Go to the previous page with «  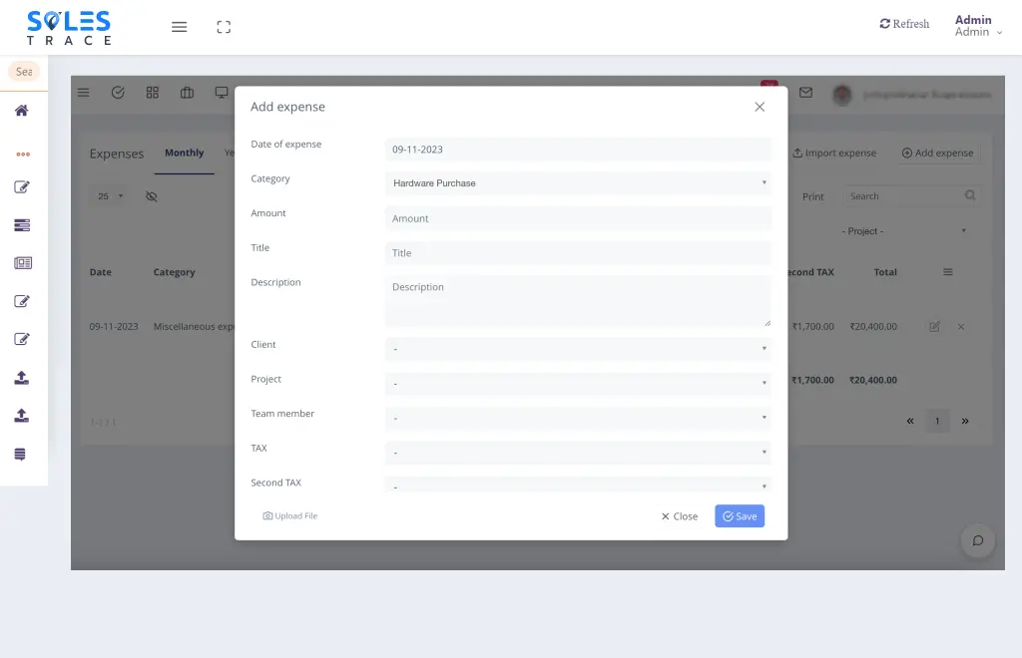point(910,421)
